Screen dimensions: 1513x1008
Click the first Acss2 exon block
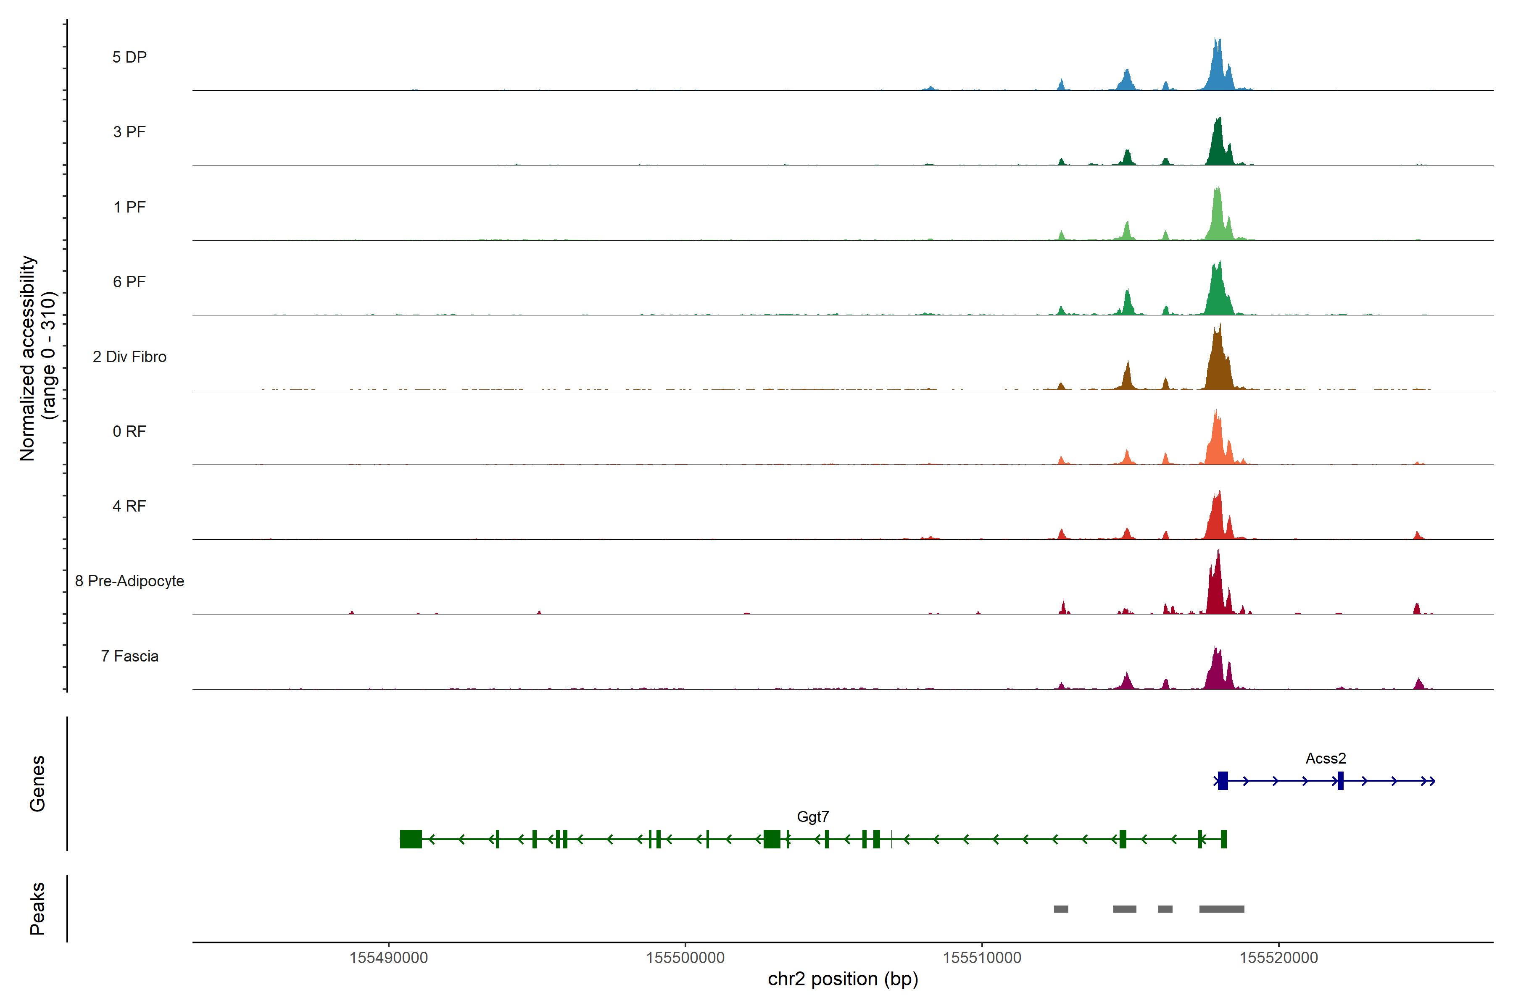coord(1223,781)
